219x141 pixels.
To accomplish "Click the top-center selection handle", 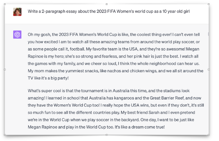I will coord(107,4).
